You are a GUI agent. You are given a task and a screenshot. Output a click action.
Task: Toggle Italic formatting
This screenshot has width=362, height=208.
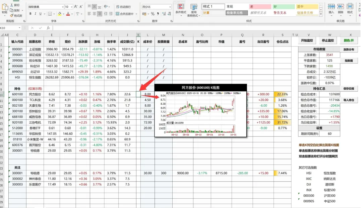pyautogui.click(x=35, y=14)
